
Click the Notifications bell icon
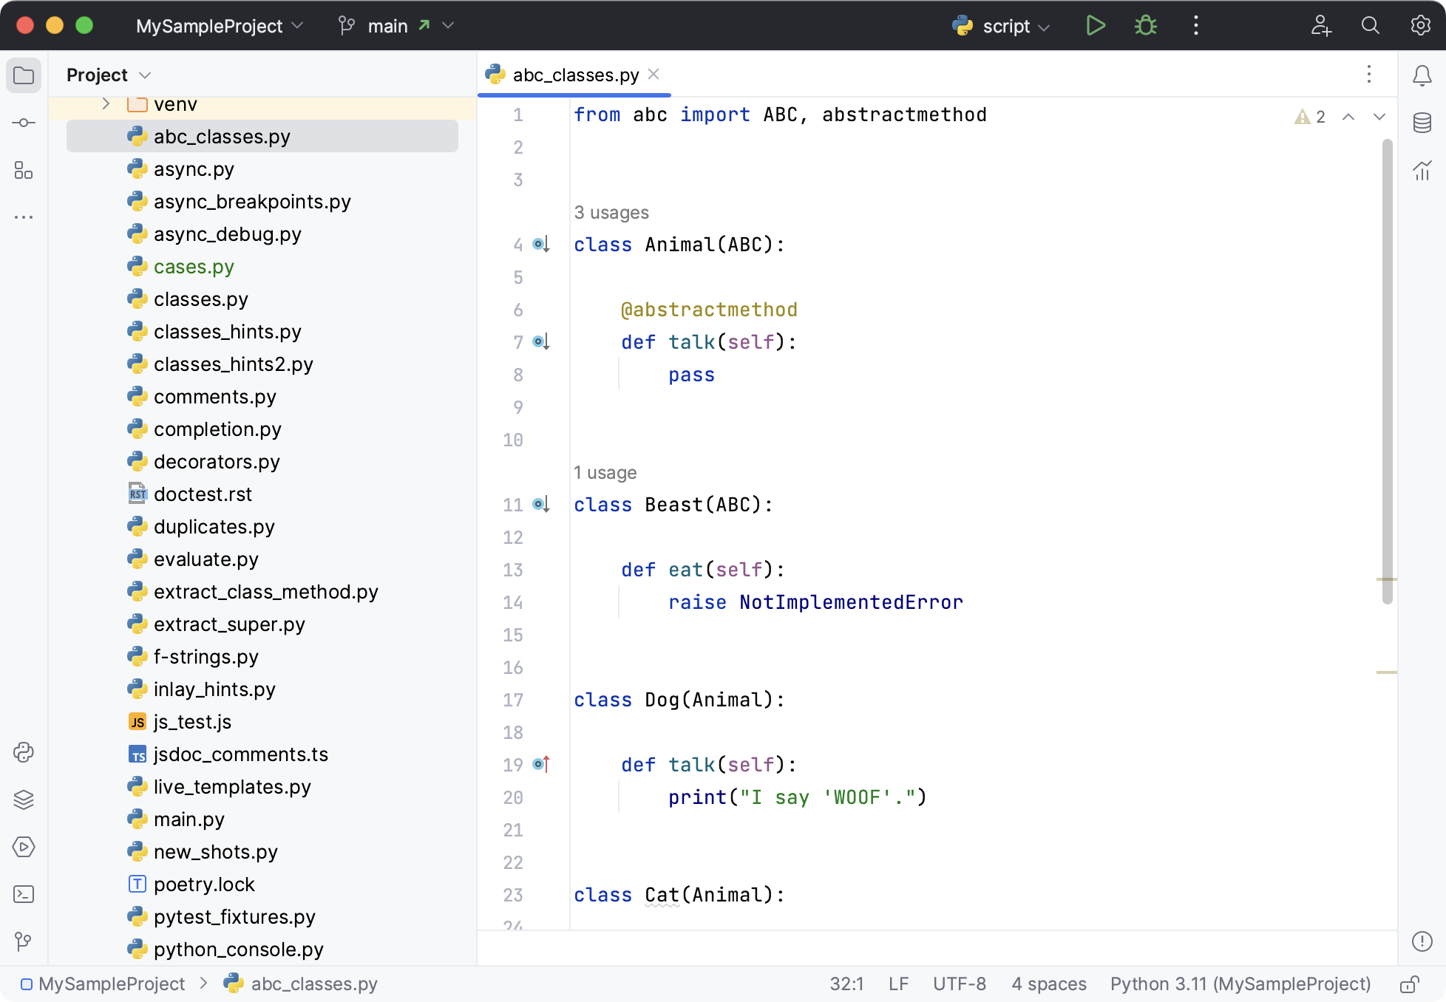point(1422,75)
